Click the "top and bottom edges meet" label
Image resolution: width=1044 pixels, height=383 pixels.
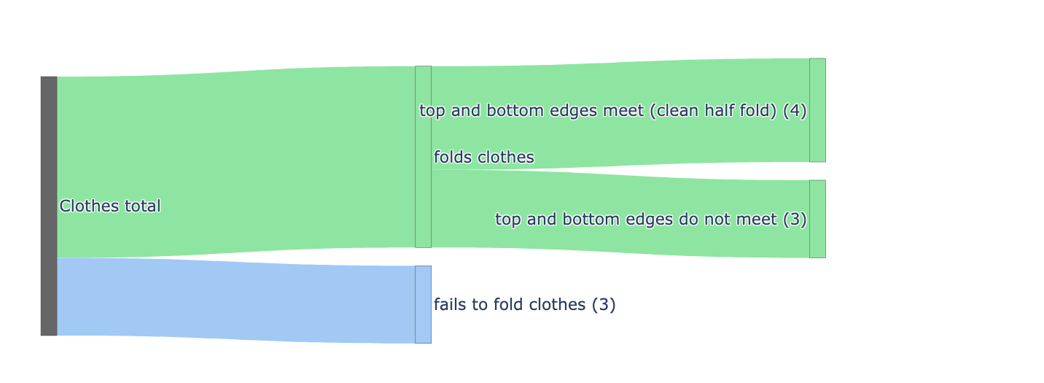coord(526,111)
